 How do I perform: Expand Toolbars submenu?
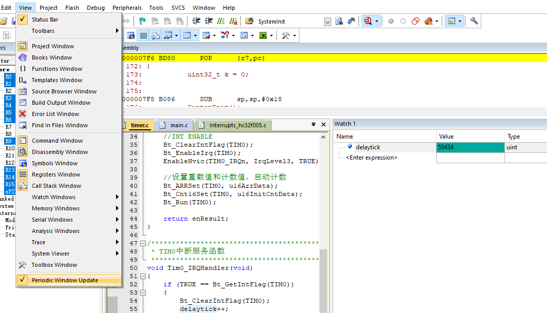pos(69,31)
